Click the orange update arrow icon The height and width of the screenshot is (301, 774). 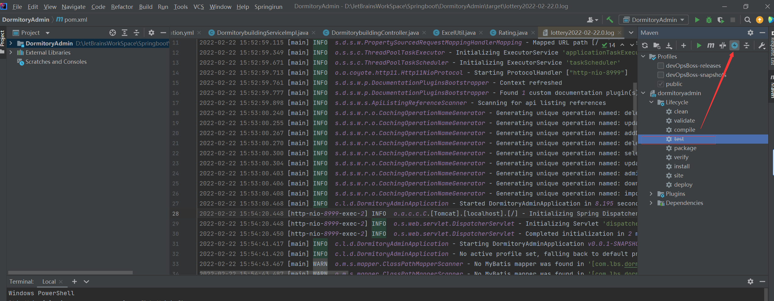coord(759,20)
